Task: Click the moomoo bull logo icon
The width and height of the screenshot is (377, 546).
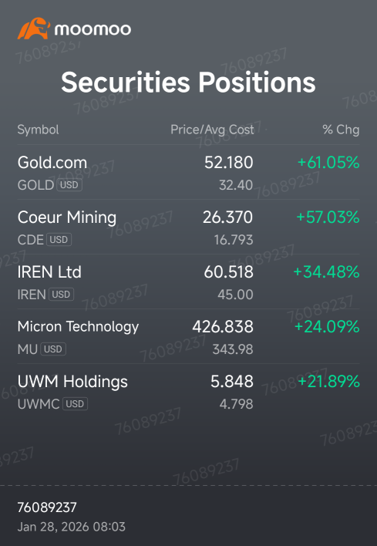Action: [34, 29]
